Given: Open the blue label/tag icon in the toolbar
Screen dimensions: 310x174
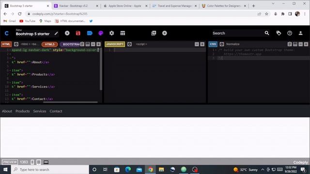Looking at the screenshot, I should click(x=90, y=33).
